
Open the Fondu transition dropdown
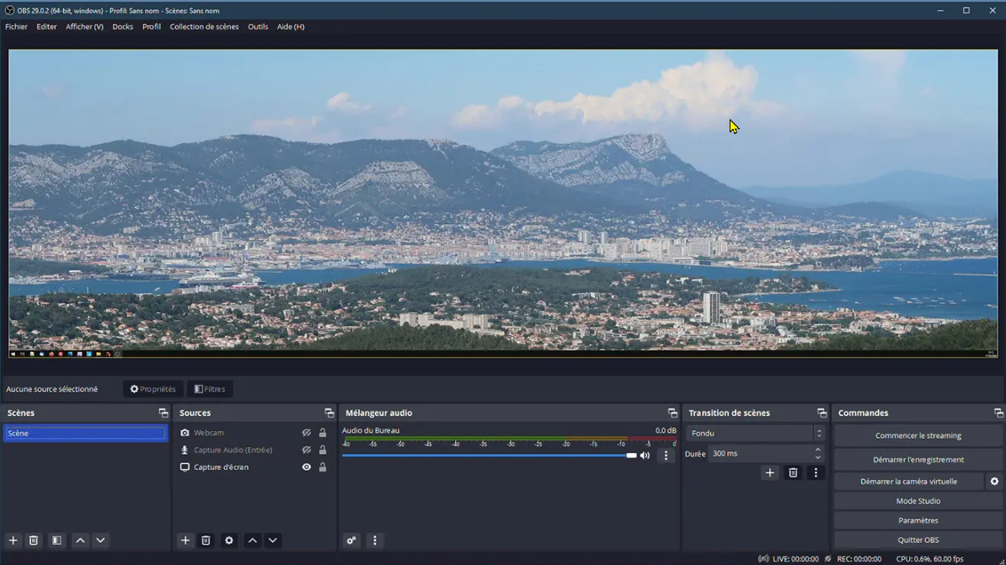(755, 434)
